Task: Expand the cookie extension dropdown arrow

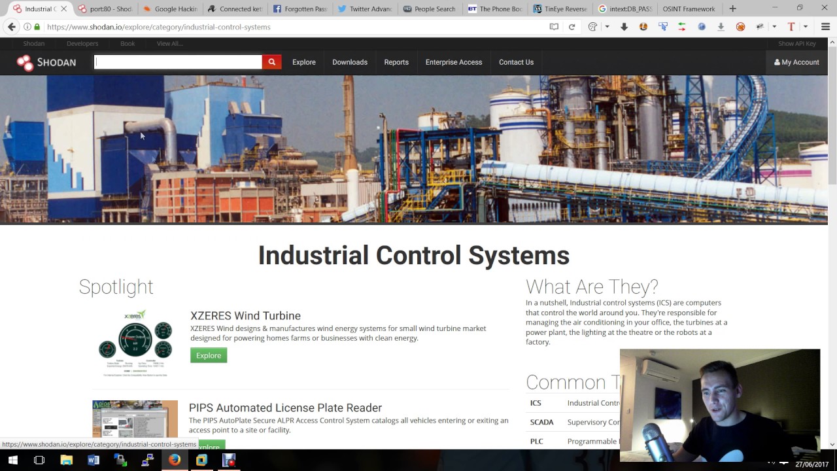Action: pos(607,27)
